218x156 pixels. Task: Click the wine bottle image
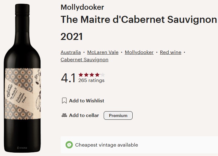click(x=22, y=78)
